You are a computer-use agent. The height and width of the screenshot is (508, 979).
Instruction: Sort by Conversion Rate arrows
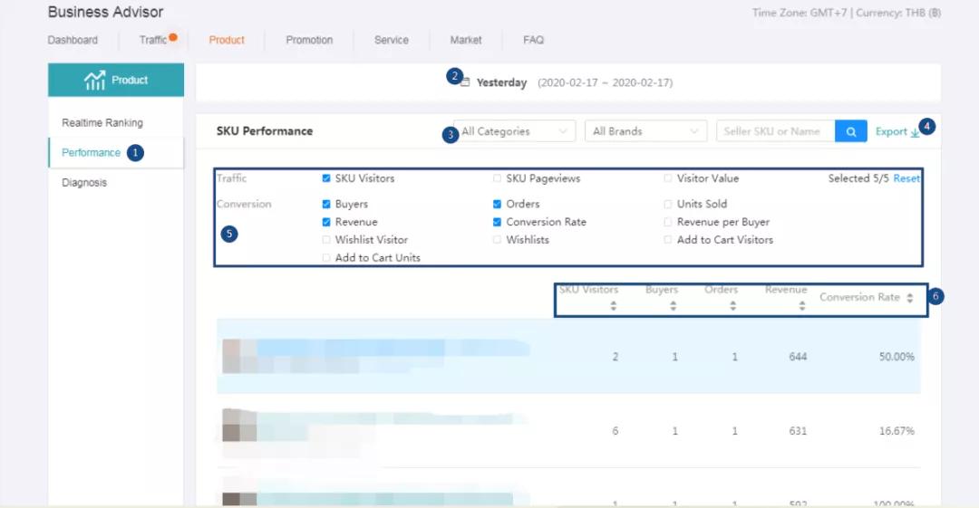(x=909, y=298)
